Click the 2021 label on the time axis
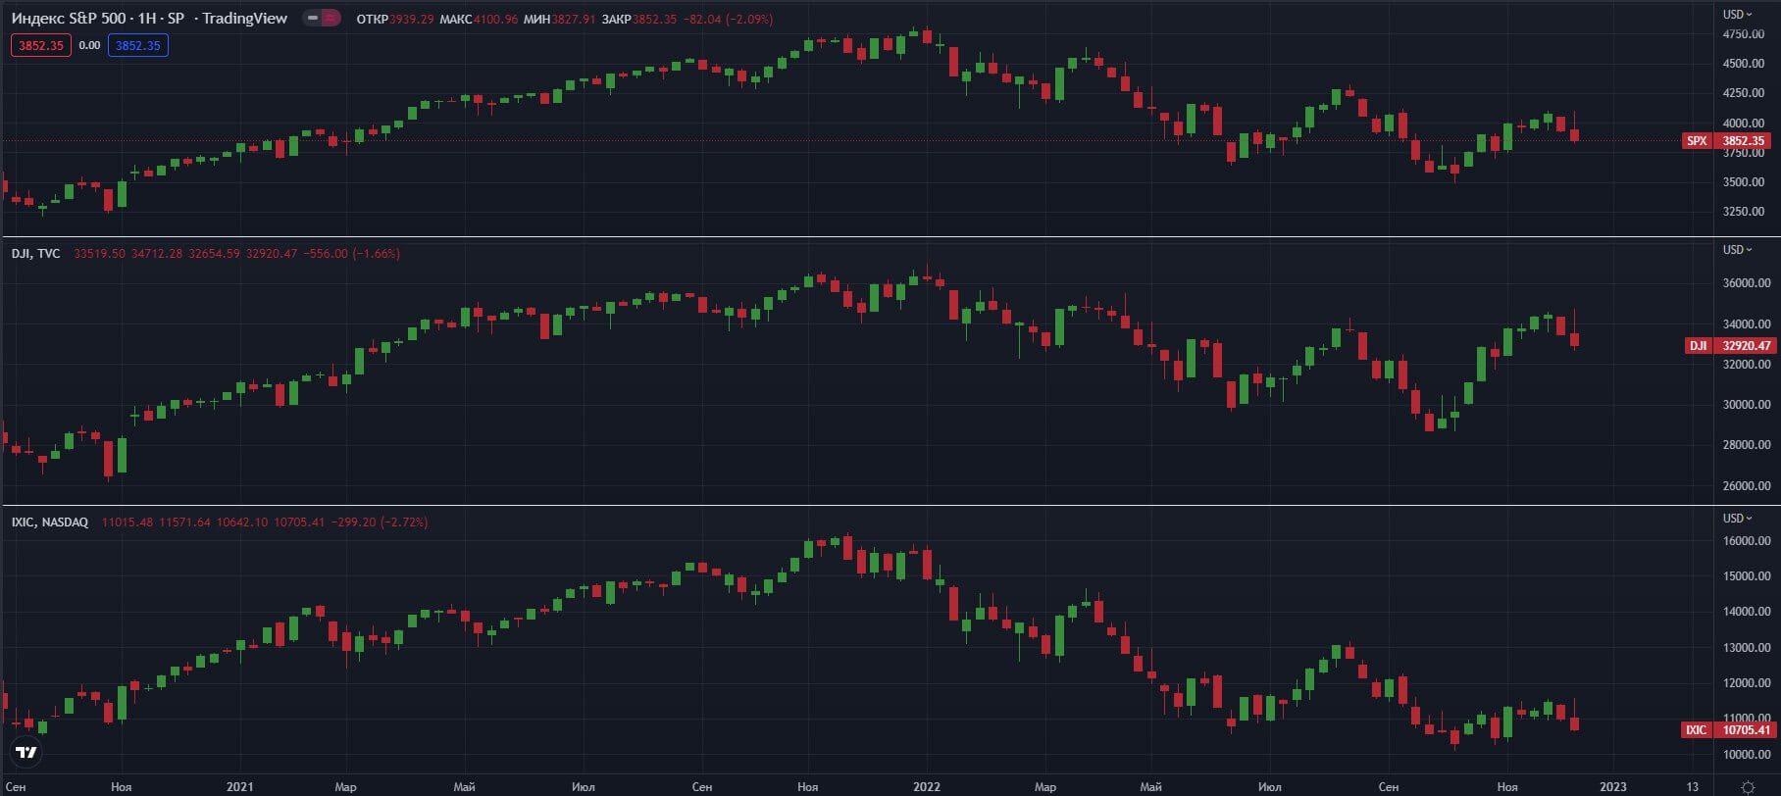The image size is (1781, 796). pyautogui.click(x=239, y=786)
